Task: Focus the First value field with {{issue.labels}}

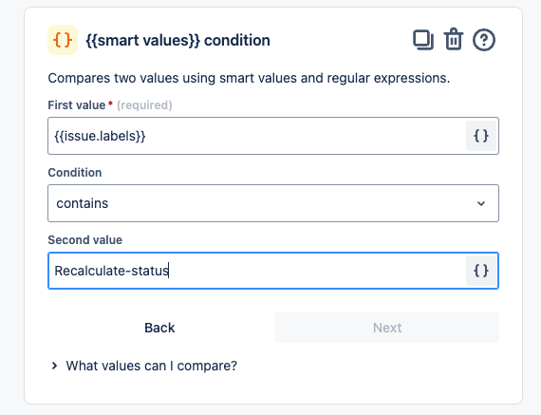Action: tap(256, 136)
